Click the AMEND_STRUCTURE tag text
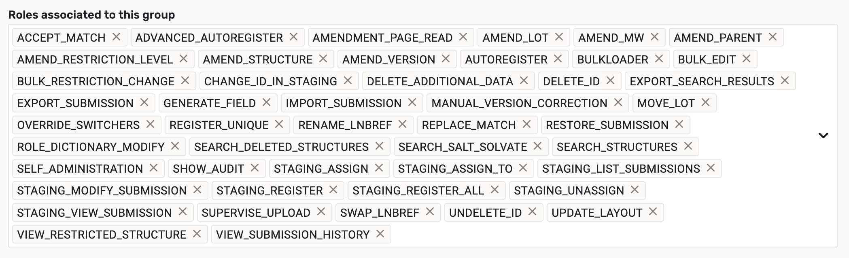 click(257, 59)
